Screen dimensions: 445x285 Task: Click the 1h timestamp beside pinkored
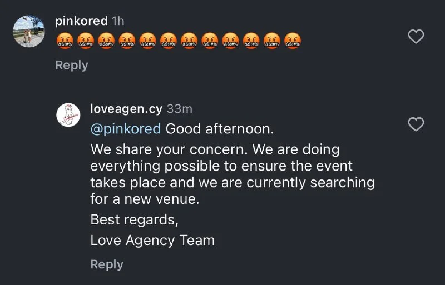point(118,21)
